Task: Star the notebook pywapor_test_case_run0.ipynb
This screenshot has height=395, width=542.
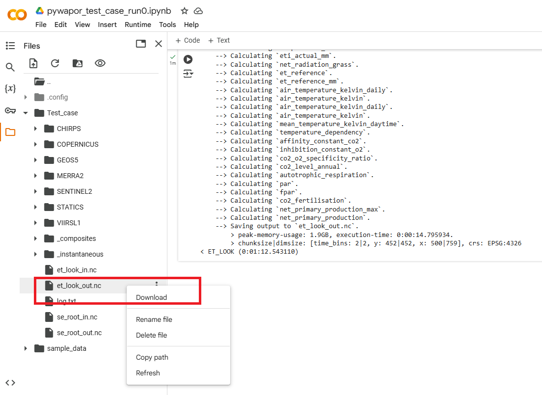Action: pyautogui.click(x=184, y=11)
